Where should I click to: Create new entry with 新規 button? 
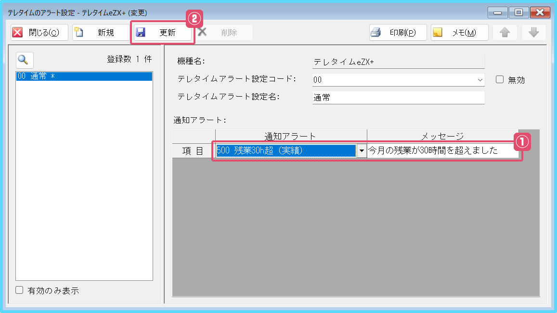pos(100,33)
